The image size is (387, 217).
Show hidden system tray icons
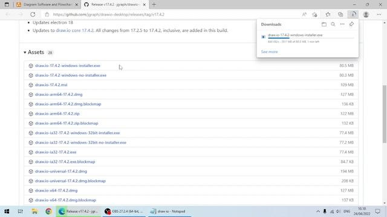(x=318, y=212)
